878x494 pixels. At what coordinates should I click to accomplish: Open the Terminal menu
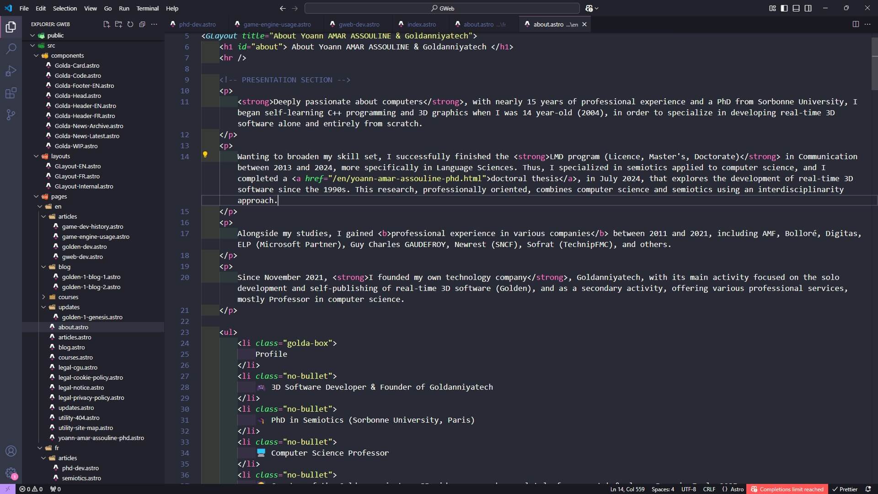(x=148, y=8)
